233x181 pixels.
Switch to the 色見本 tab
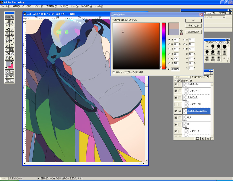[223, 13]
